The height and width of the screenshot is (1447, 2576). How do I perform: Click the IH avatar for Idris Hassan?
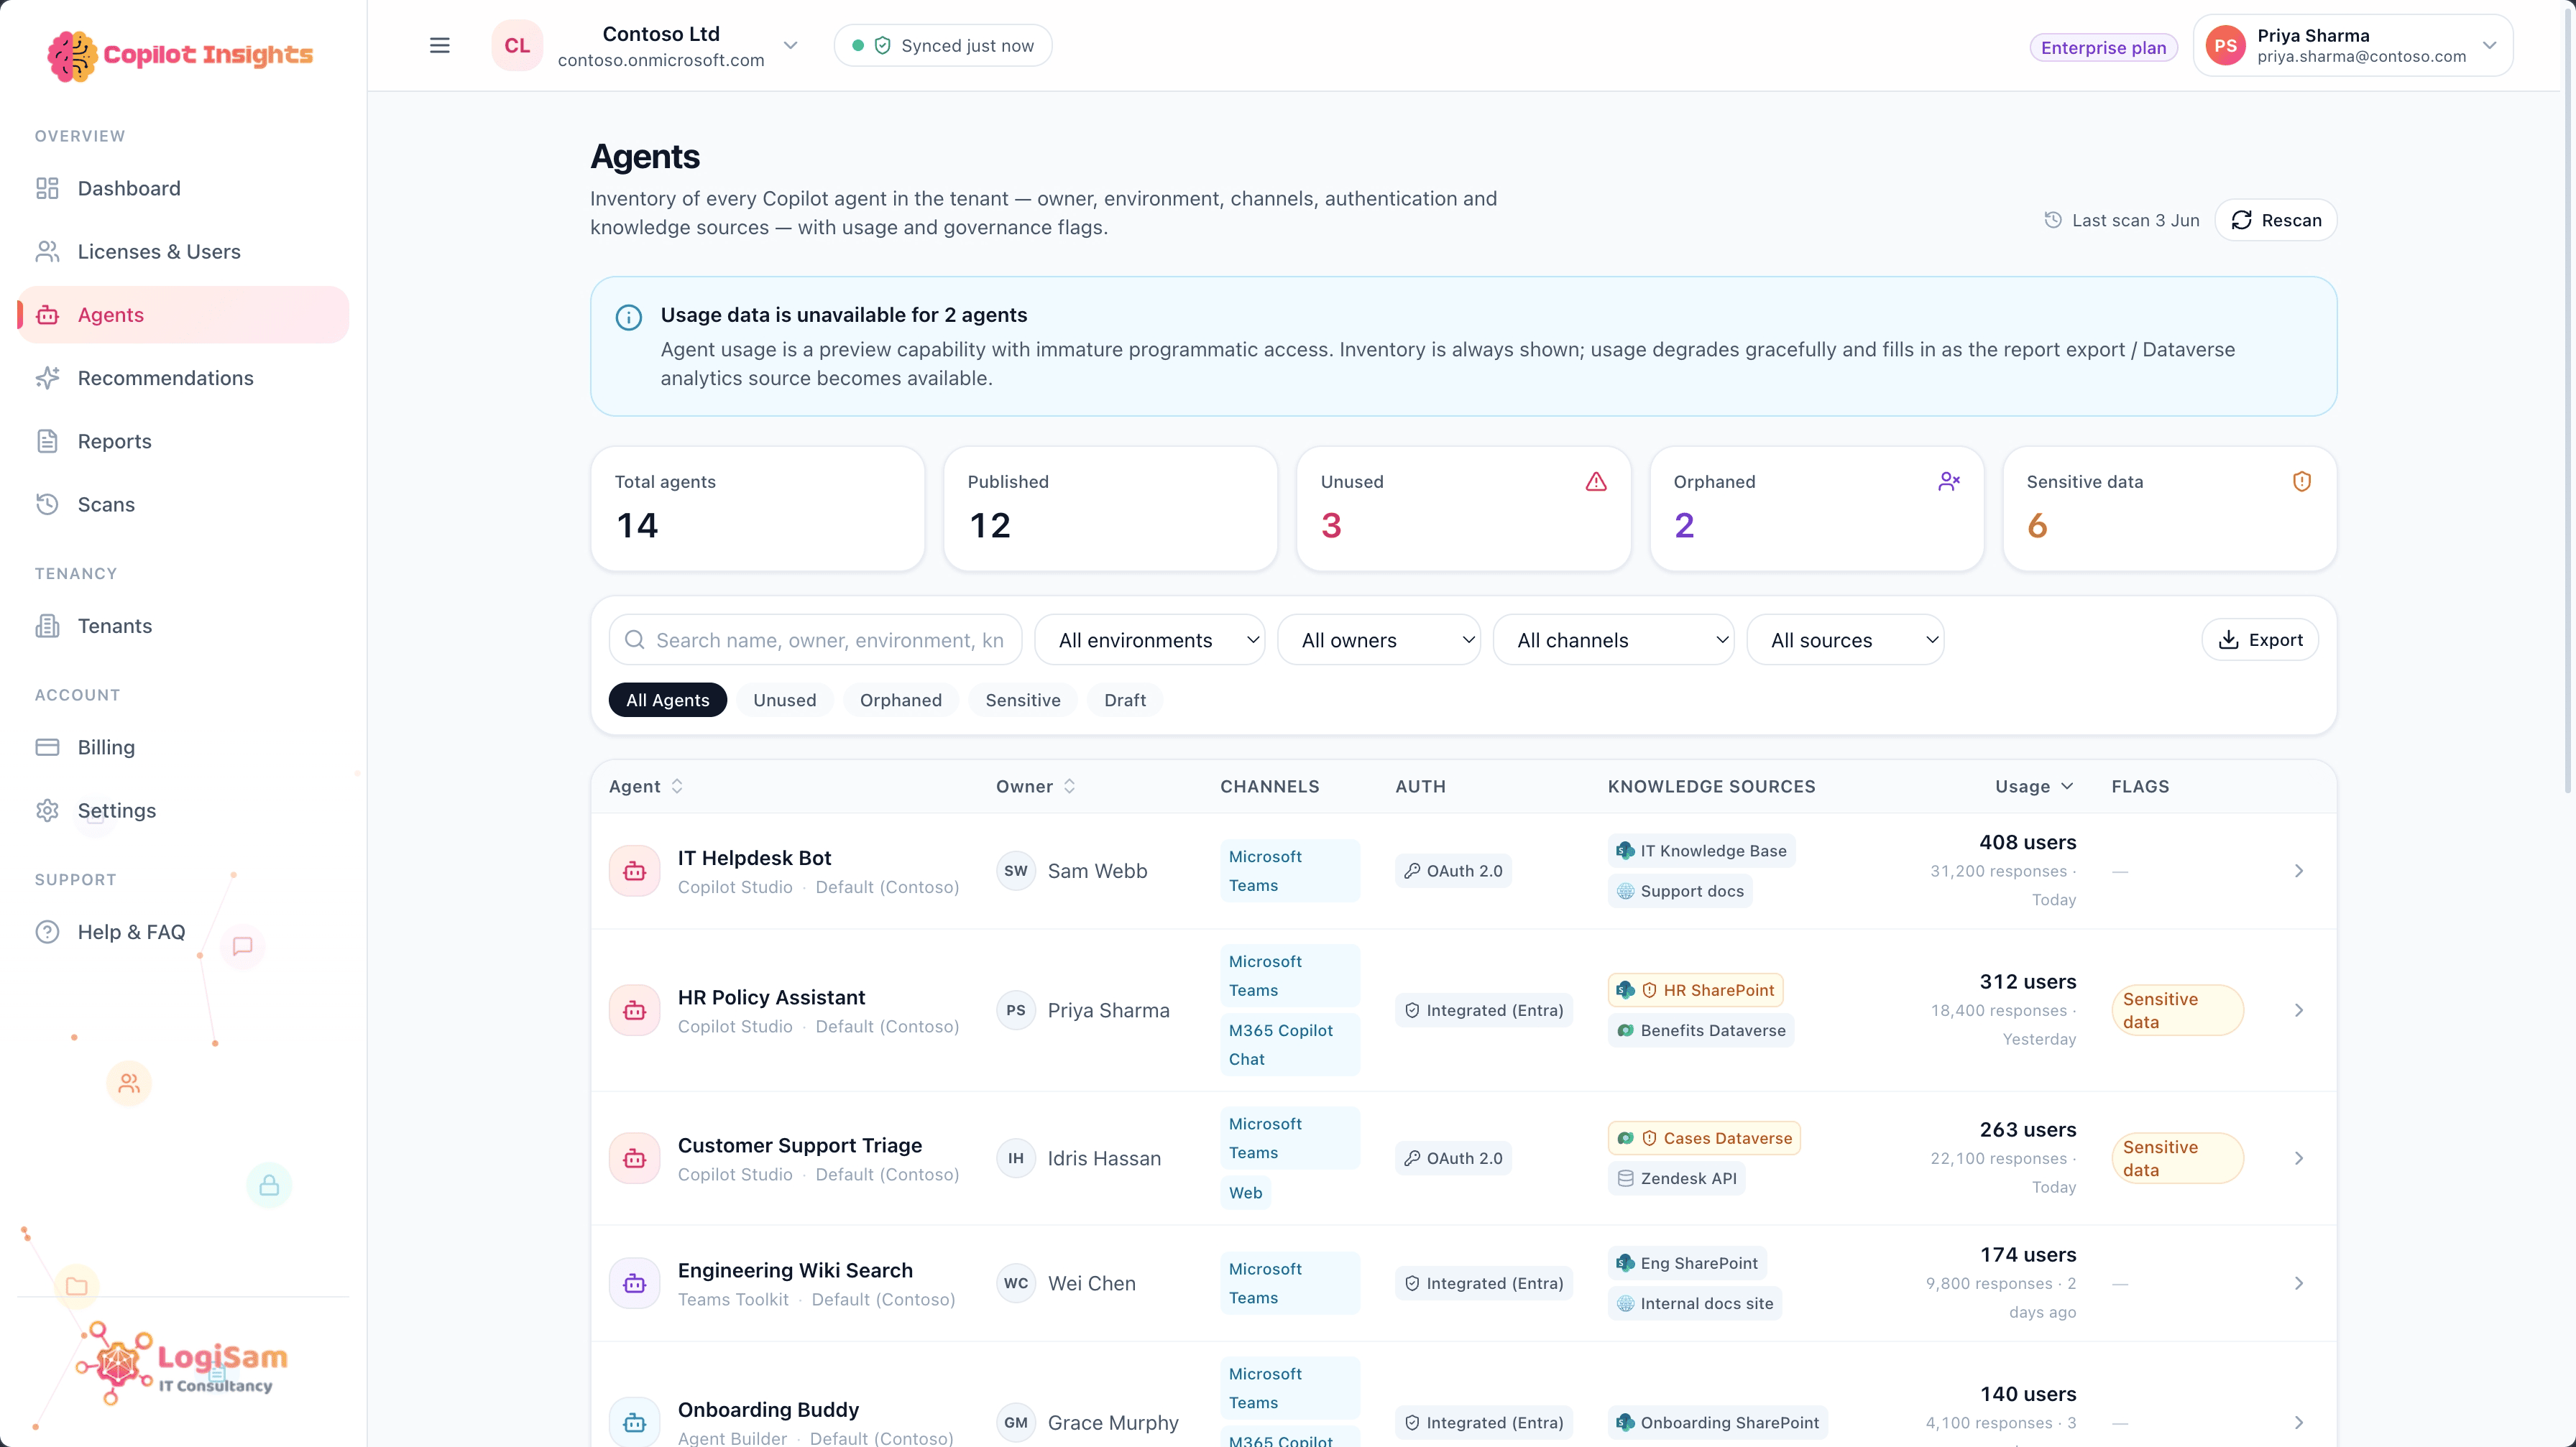1016,1158
